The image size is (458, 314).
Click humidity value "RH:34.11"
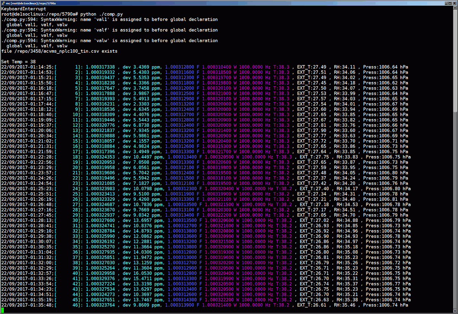click(344, 67)
